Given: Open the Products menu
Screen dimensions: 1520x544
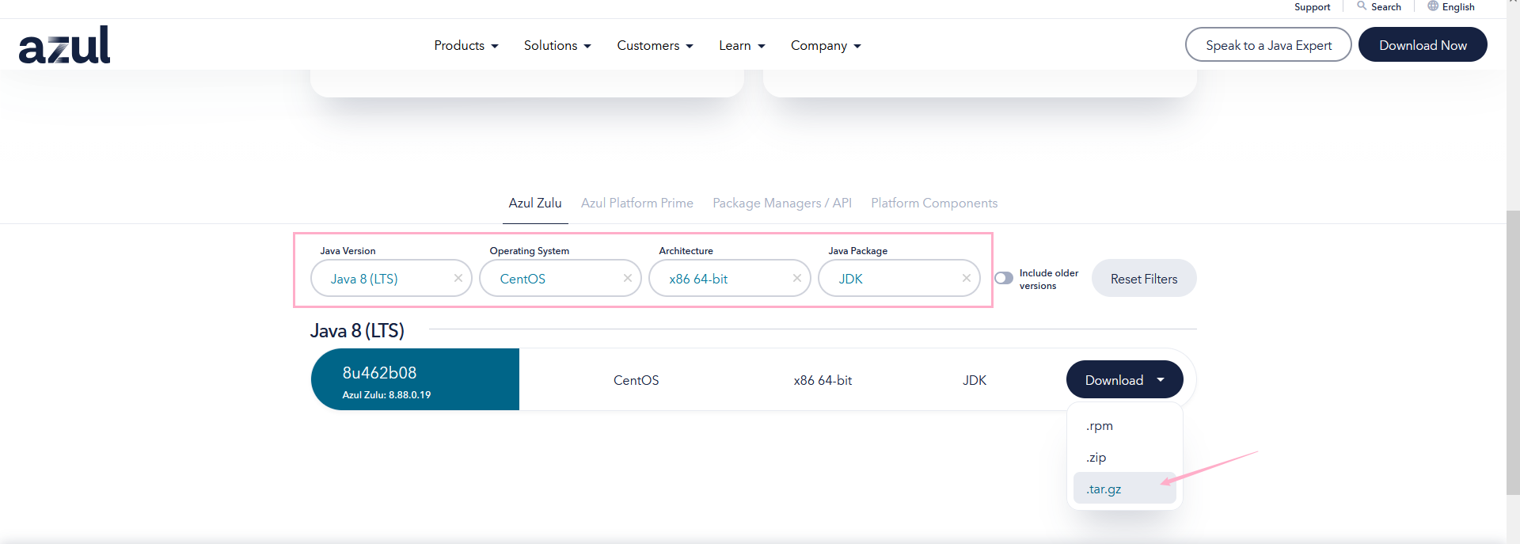Looking at the screenshot, I should click(x=466, y=46).
